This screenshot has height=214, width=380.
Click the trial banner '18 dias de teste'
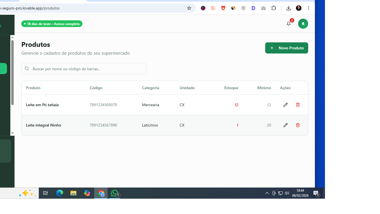pyautogui.click(x=52, y=24)
